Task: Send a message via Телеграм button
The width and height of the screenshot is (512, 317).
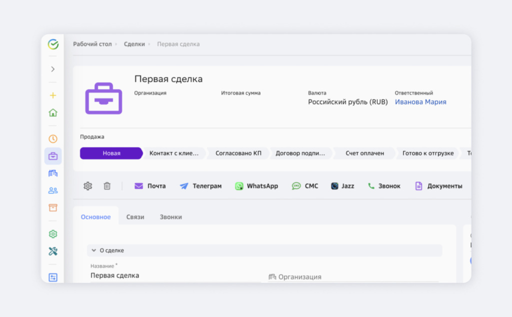Action: click(x=200, y=186)
